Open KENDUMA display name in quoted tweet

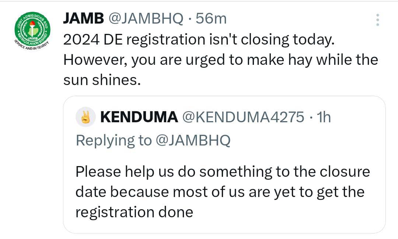139,117
